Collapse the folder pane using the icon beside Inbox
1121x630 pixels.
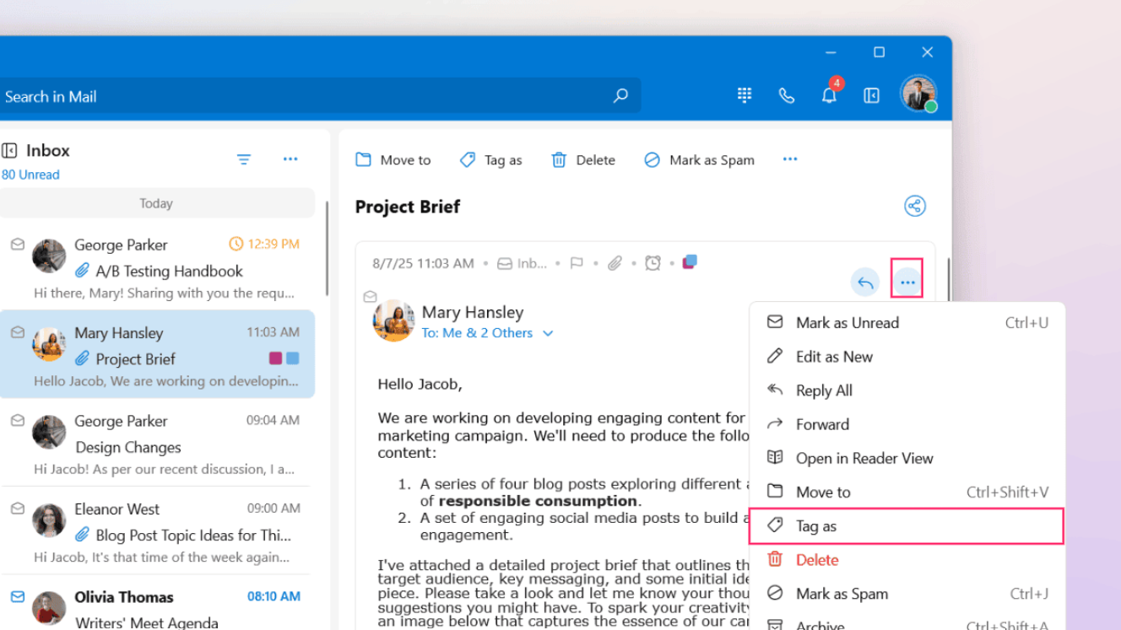[x=9, y=151]
